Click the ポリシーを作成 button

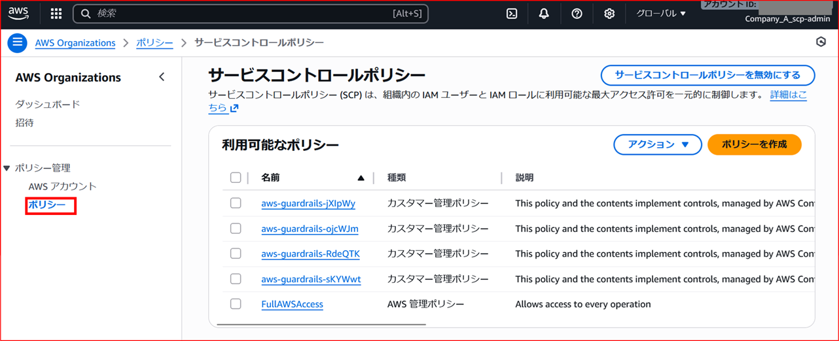pyautogui.click(x=755, y=144)
